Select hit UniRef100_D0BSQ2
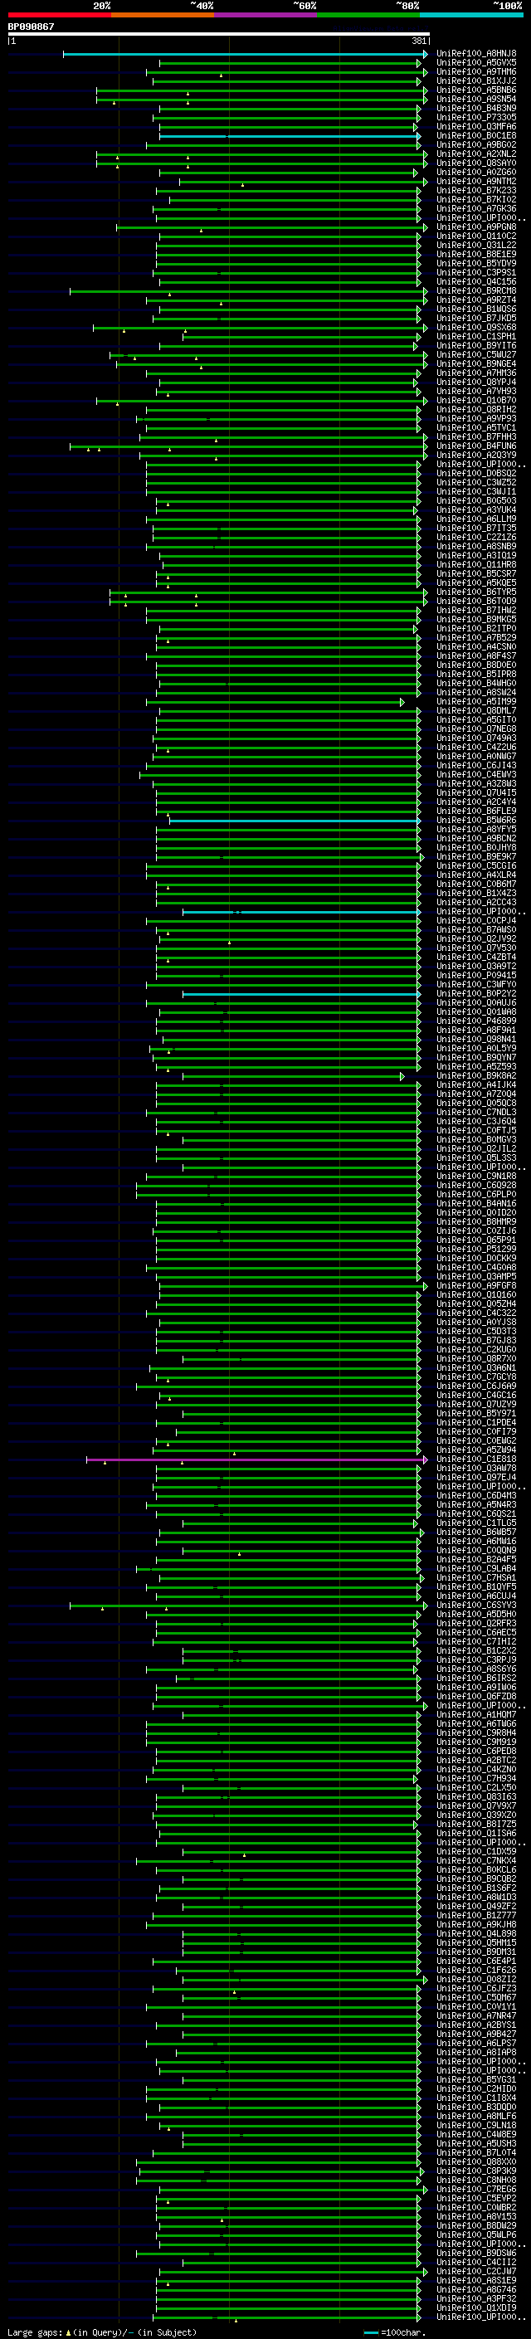 pos(476,473)
